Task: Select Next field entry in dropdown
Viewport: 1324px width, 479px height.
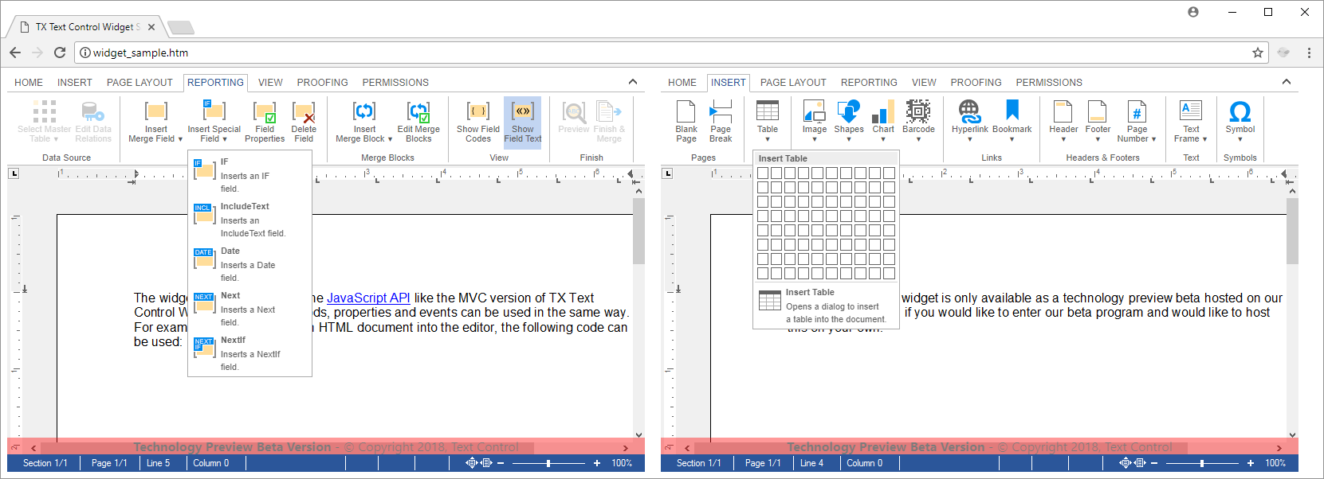Action: [x=249, y=309]
